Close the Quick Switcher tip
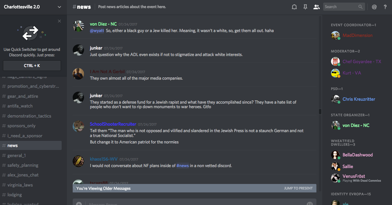The height and width of the screenshot is (205, 392). coord(59,21)
